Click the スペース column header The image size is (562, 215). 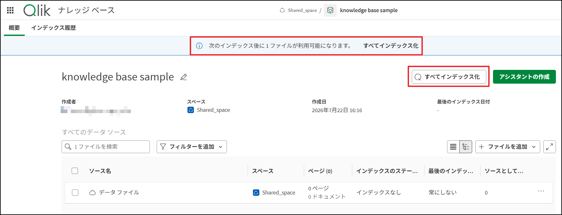coord(263,171)
